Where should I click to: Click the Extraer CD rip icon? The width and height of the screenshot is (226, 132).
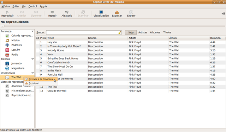coord(131,12)
